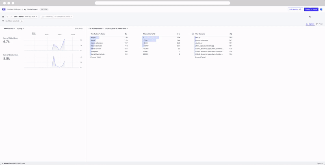Expand table under The Author's Name
Screen dimensions: 325x165
tap(96, 57)
